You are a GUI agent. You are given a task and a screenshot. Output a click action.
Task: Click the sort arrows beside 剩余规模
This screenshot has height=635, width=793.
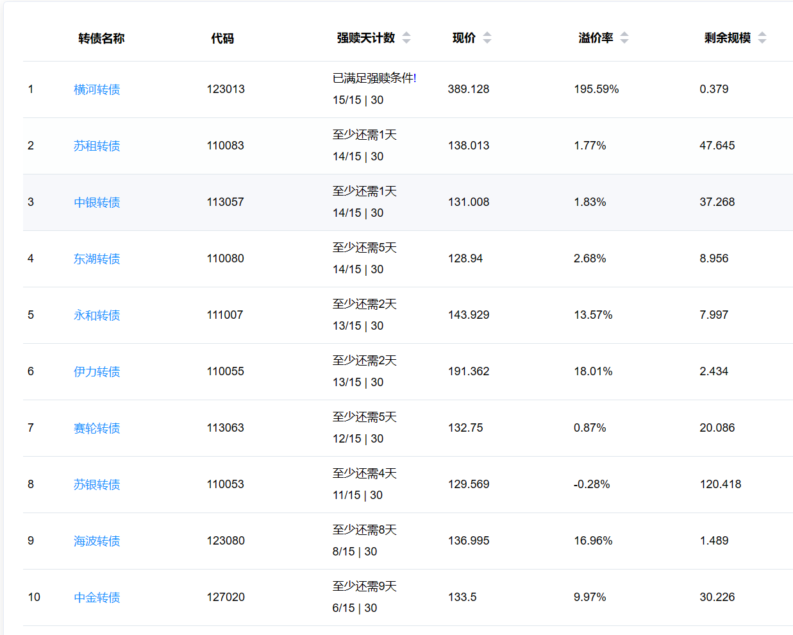[762, 38]
